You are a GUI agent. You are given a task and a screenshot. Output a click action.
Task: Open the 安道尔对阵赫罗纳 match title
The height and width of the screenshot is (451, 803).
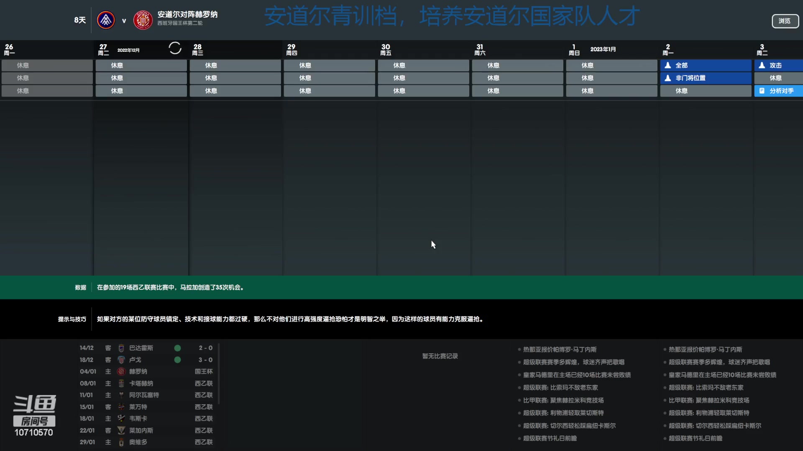pyautogui.click(x=187, y=15)
